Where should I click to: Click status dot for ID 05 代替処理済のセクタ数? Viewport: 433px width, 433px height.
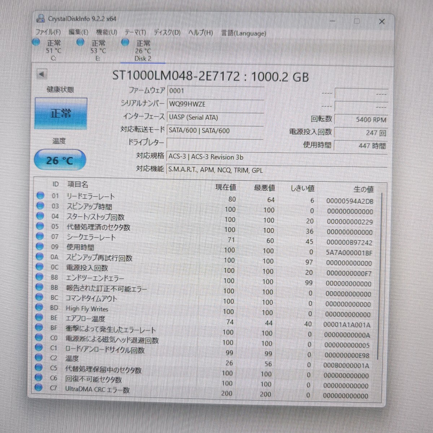(x=40, y=226)
